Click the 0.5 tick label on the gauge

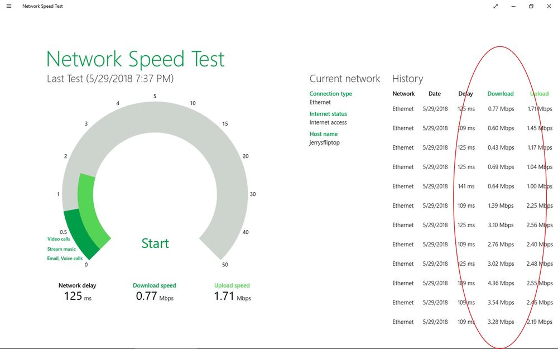[64, 232]
